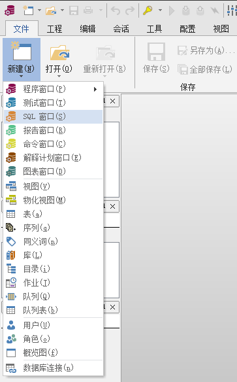Open the 编辑 ribbon tab
This screenshot has height=382, width=237.
click(x=87, y=29)
